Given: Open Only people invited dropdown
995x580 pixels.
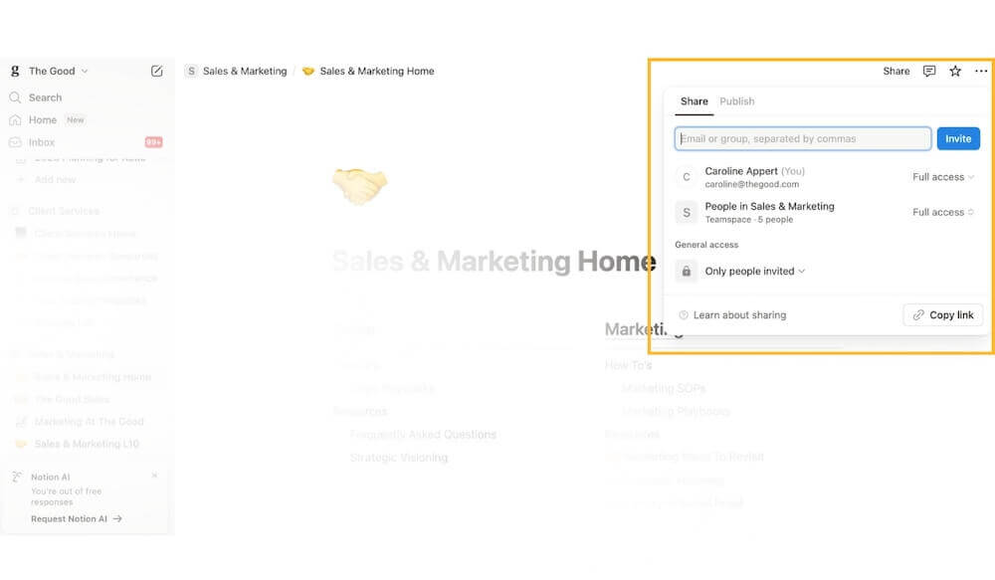Looking at the screenshot, I should [x=755, y=271].
